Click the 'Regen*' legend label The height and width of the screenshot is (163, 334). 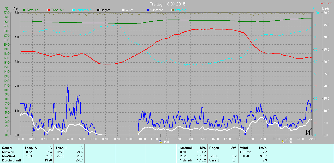105,10
